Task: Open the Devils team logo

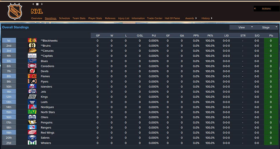Action: tap(32, 71)
